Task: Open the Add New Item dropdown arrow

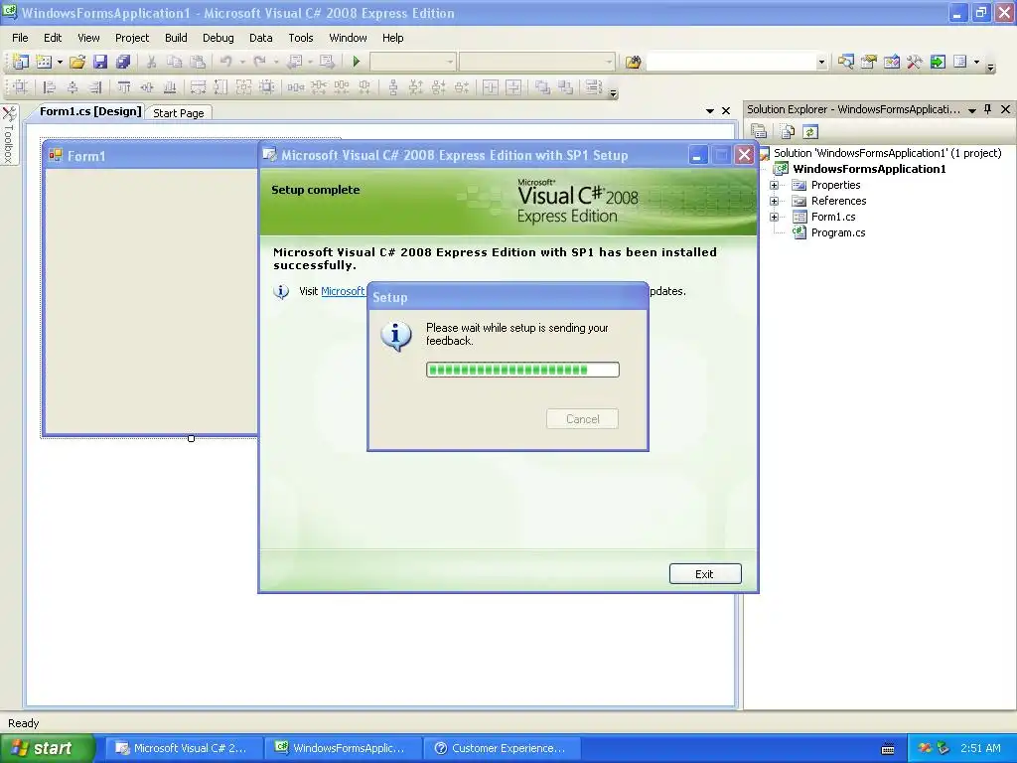Action: click(60, 63)
